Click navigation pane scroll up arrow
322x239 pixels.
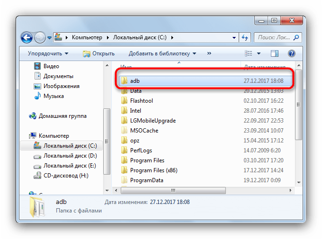click(107, 65)
